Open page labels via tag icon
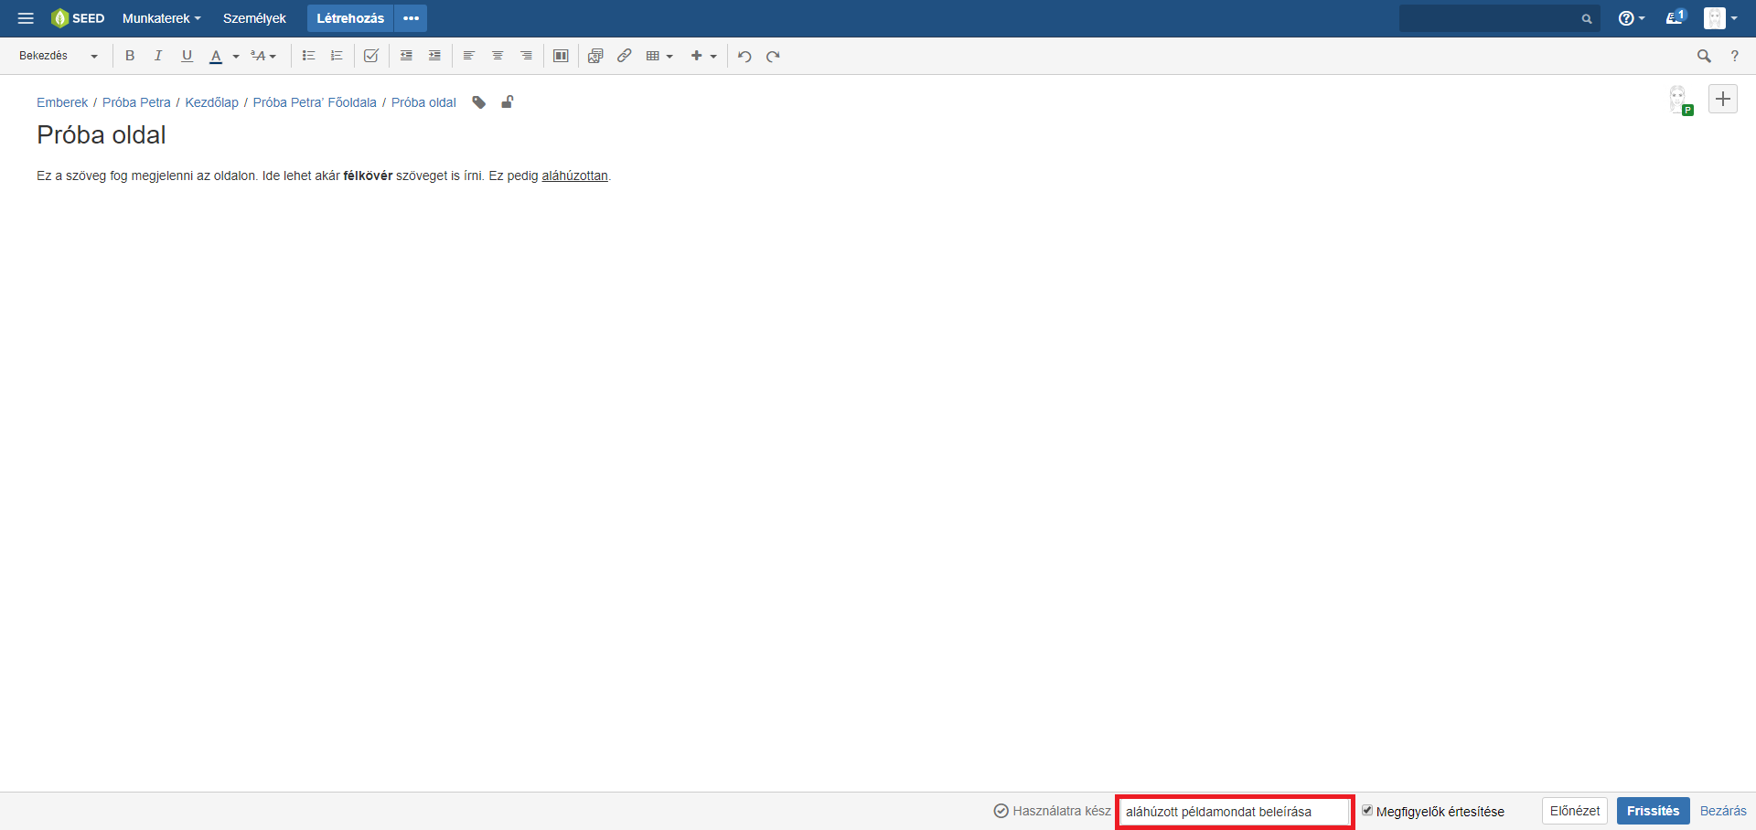 [478, 102]
